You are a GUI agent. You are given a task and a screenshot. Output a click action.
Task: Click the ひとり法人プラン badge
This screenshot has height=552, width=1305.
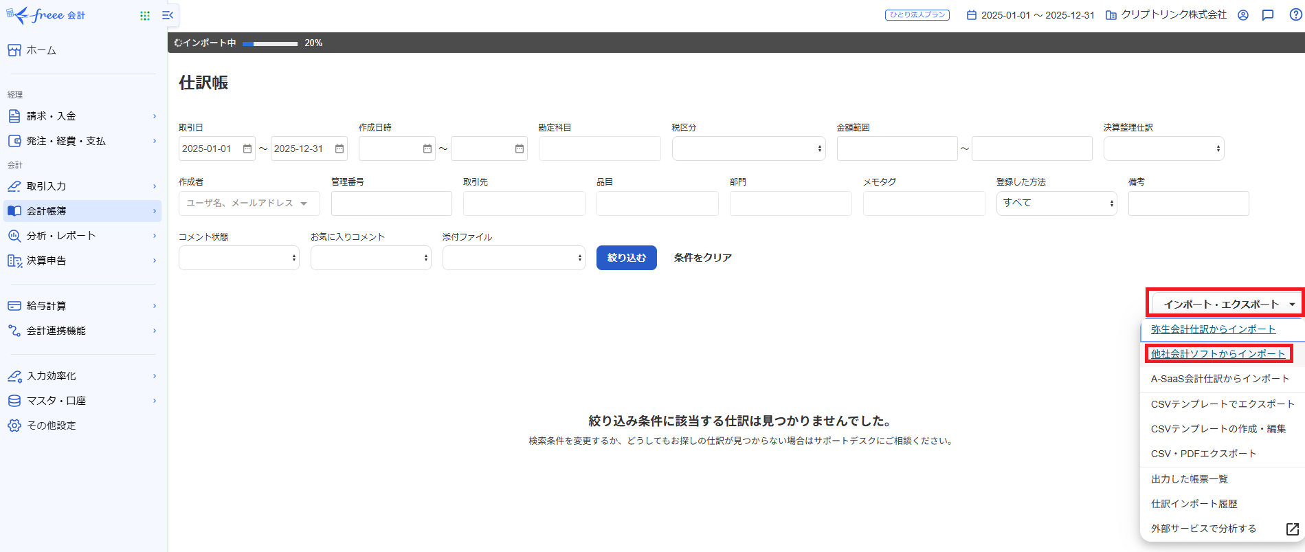tap(917, 15)
